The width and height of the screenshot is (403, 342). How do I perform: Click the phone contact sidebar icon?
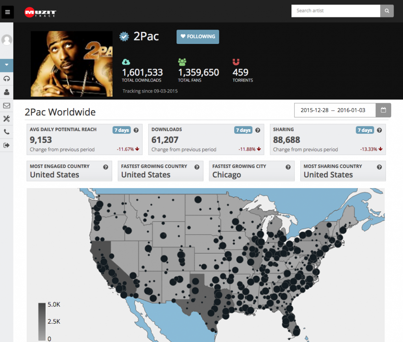pyautogui.click(x=7, y=132)
